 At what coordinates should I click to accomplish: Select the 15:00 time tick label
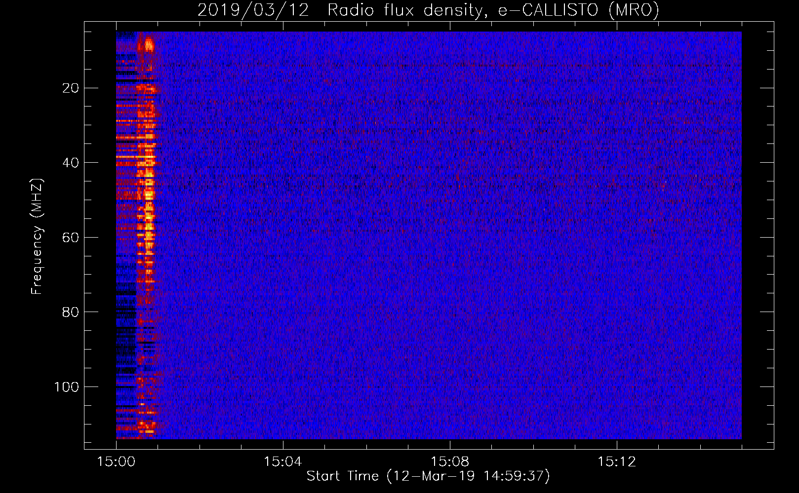coord(116,462)
